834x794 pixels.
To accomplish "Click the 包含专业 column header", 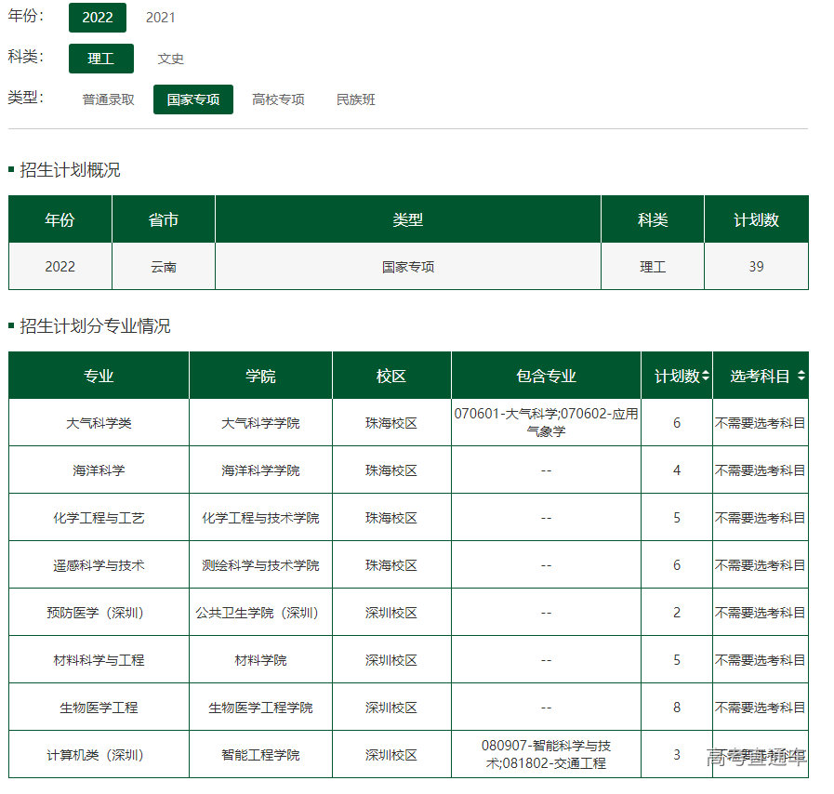I will click(x=545, y=374).
